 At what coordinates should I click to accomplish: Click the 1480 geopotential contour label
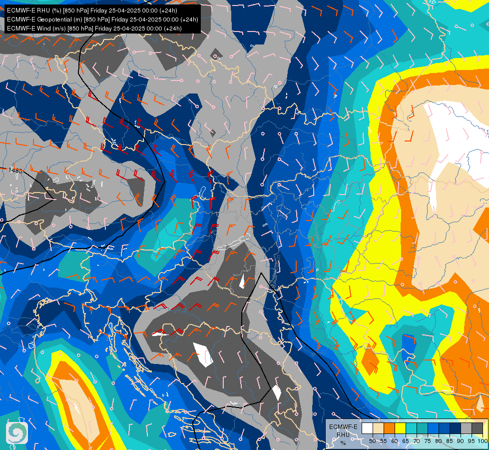point(15,170)
